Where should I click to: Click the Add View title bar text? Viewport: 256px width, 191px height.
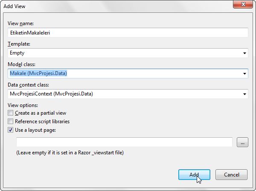click(16, 6)
